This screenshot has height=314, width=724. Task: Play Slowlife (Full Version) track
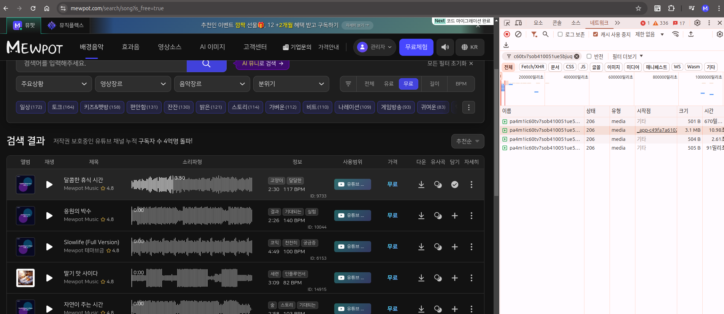coord(49,247)
